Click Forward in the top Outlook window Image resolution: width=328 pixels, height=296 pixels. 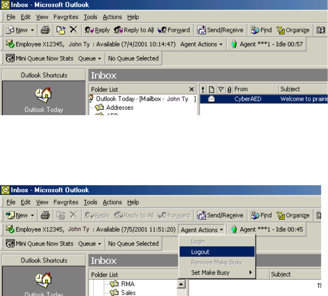[174, 30]
